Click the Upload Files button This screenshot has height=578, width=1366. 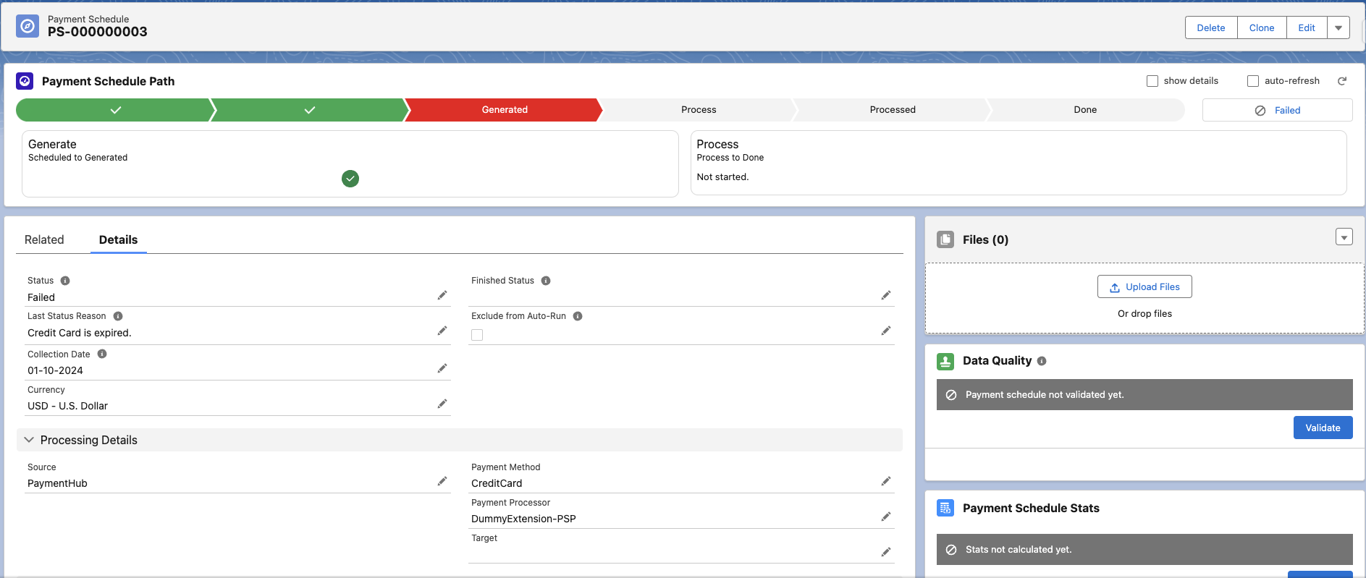pos(1144,287)
